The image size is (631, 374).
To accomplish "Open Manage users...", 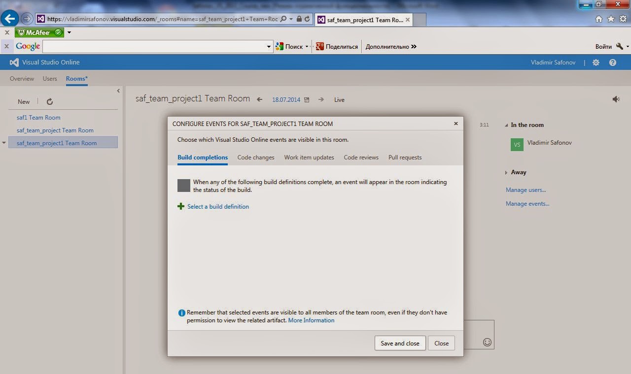I will pyautogui.click(x=526, y=190).
